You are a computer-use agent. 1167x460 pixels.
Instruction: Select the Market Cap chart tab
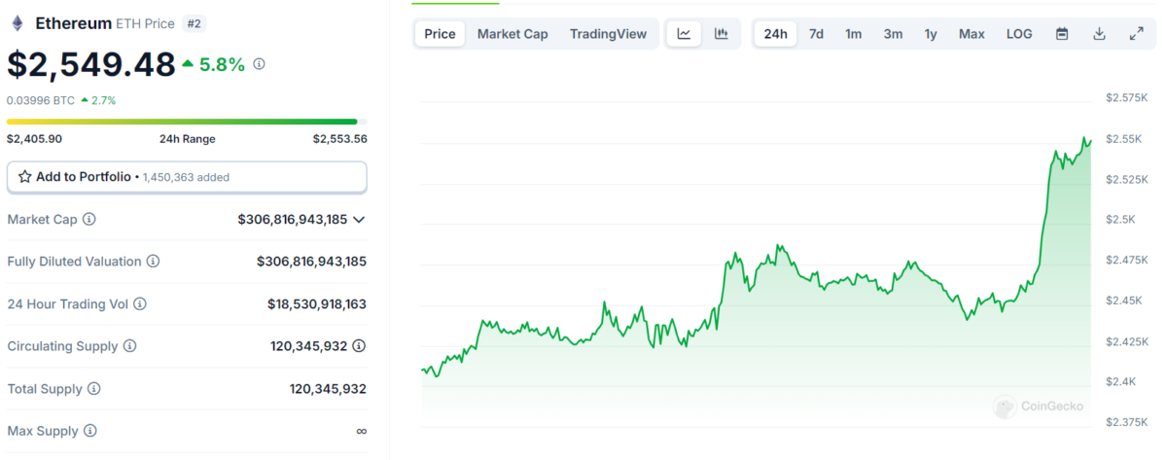513,34
